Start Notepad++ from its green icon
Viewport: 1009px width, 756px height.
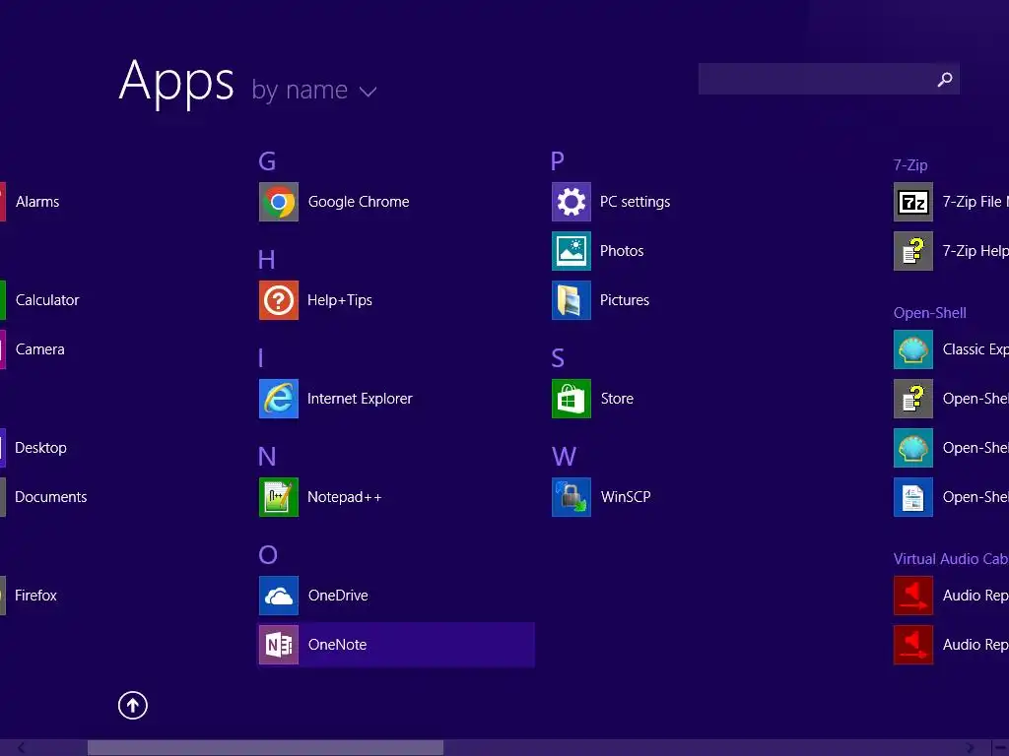pyautogui.click(x=279, y=497)
